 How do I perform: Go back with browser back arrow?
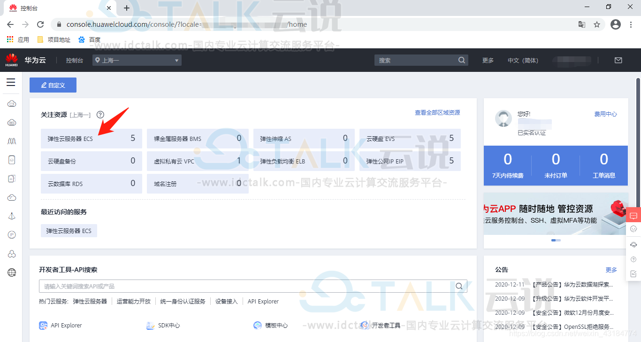pos(10,24)
